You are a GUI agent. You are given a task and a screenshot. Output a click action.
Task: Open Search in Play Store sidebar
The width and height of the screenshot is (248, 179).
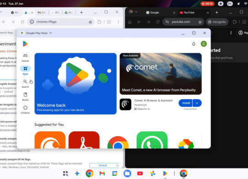coord(25,84)
